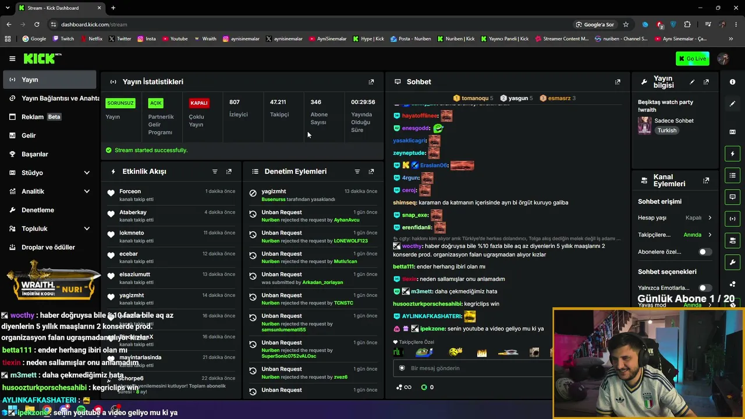Click the pencil icon in right toolbar

[732, 104]
